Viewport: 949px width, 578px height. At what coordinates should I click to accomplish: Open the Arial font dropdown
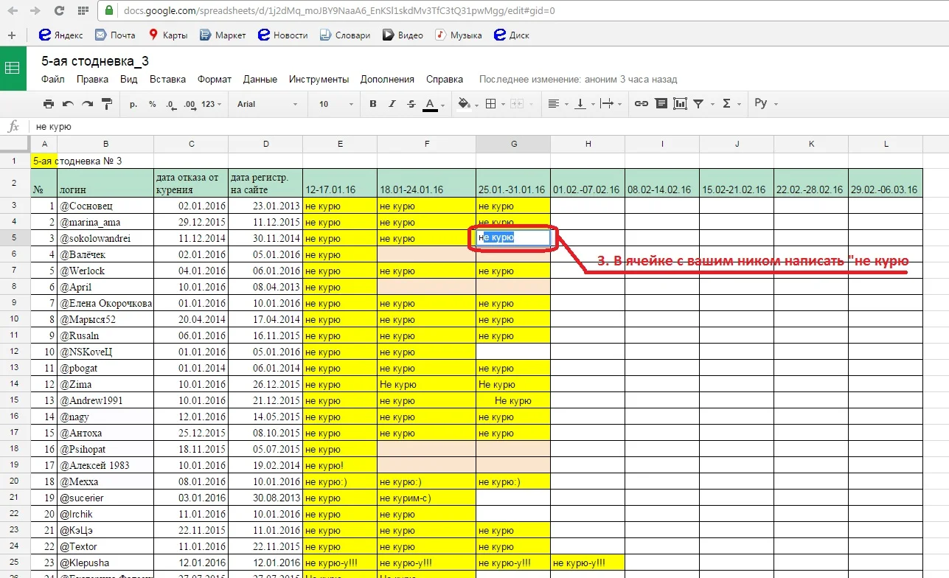point(267,104)
